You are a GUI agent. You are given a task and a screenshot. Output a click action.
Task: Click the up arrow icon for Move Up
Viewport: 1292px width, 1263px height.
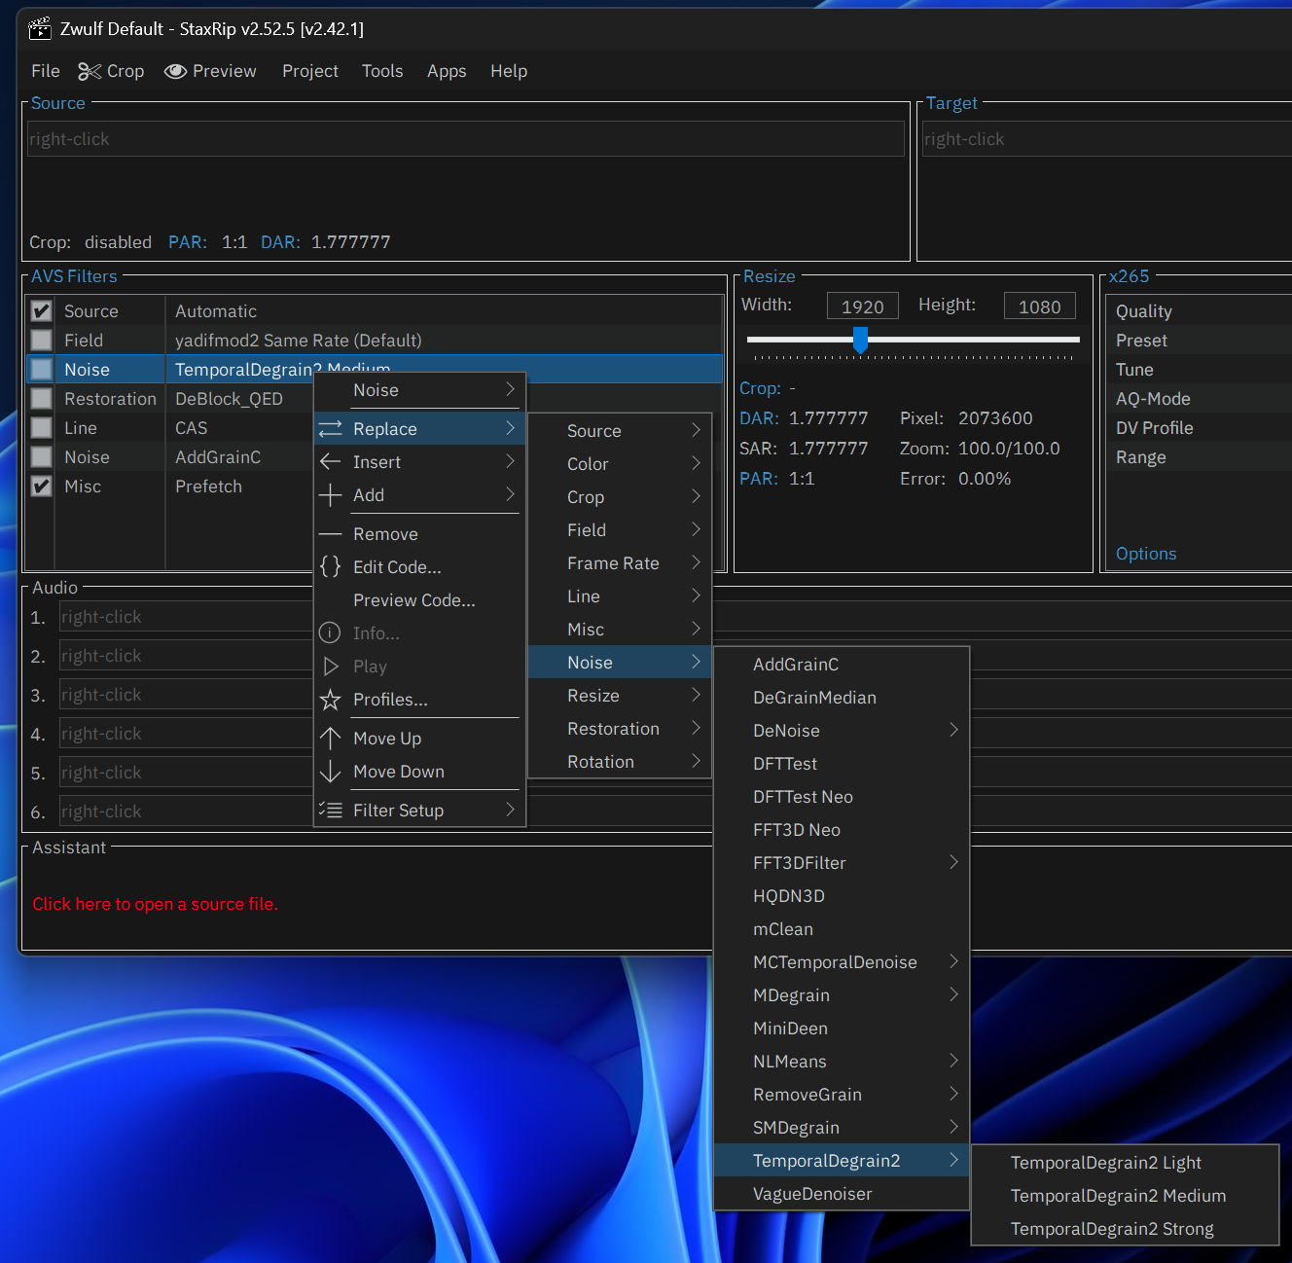tap(331, 739)
